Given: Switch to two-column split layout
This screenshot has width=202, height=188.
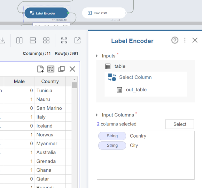Looking at the screenshot, I should [20, 40].
